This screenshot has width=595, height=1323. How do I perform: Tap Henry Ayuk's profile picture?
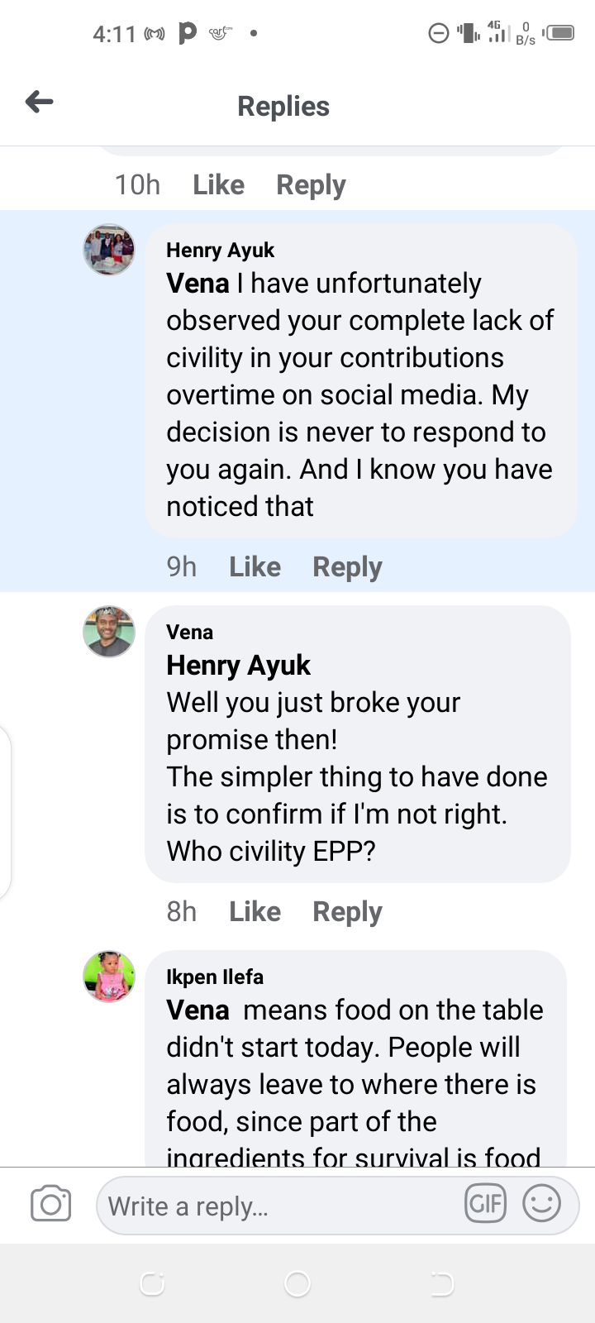coord(109,250)
